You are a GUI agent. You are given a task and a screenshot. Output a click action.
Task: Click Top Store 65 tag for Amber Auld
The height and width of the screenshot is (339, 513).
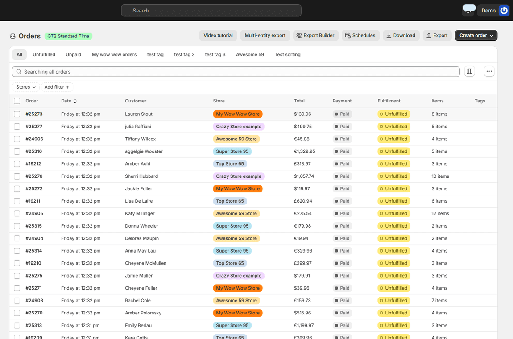(230, 163)
